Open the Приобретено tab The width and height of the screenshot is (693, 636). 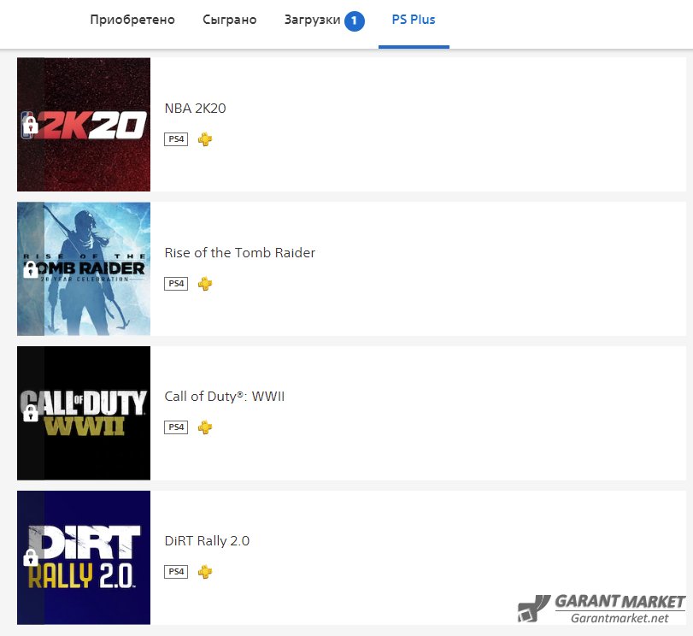click(x=132, y=20)
